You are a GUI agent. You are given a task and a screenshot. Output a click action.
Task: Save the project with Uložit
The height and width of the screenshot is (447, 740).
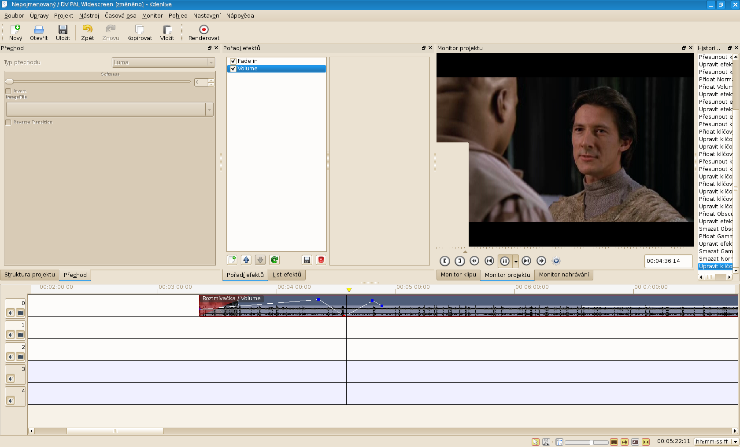point(63,33)
